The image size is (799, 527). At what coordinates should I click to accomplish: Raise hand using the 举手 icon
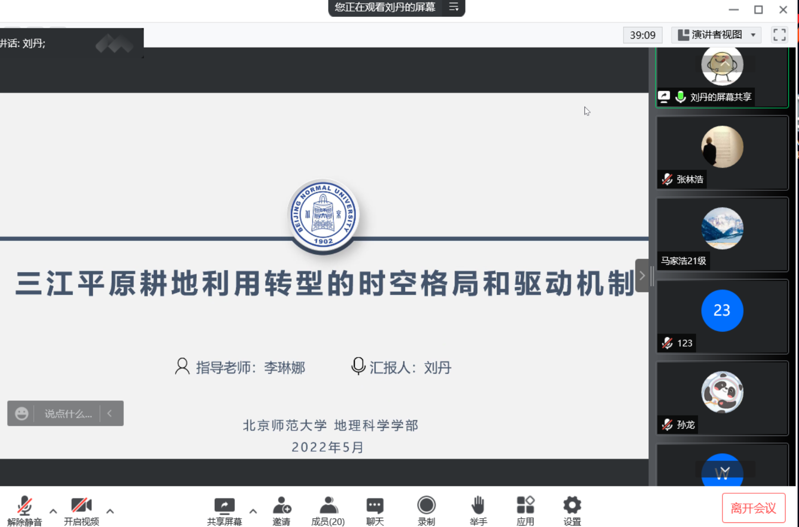click(478, 506)
